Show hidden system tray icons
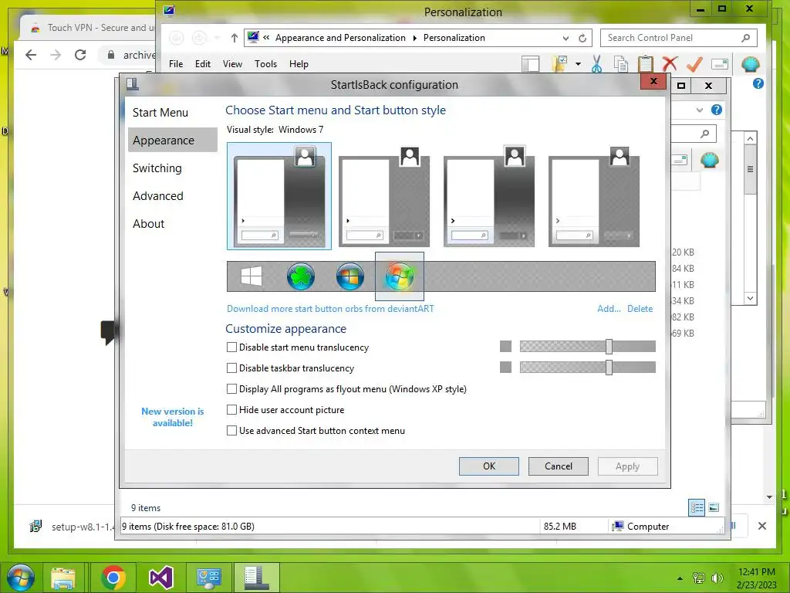Image resolution: width=790 pixels, height=593 pixels. pyautogui.click(x=680, y=578)
